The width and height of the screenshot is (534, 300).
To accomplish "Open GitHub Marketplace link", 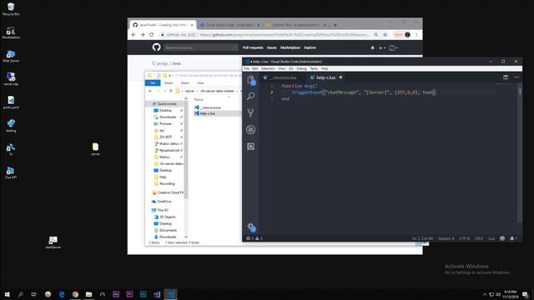I will [x=290, y=47].
